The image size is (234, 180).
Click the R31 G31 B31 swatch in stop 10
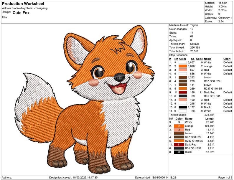[183, 96]
